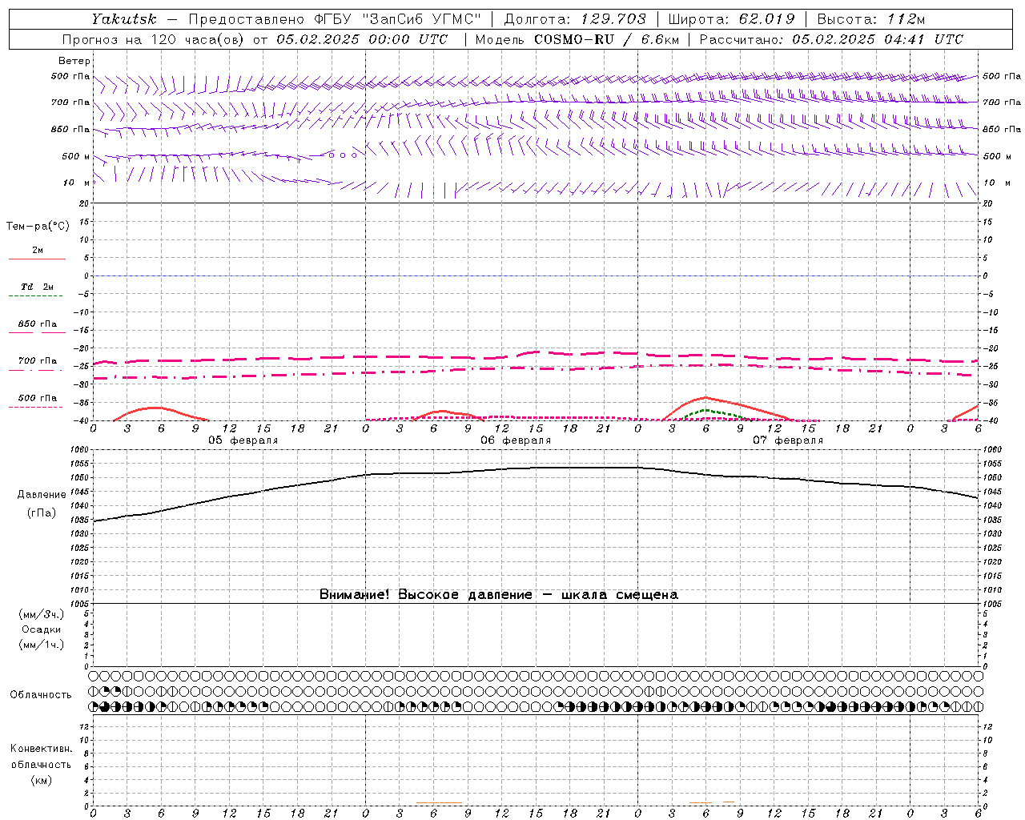Image resolution: width=1025 pixels, height=820 pixels.
Task: Click the "(мм/3ч.)" precipitation unit label
Action: tap(42, 614)
